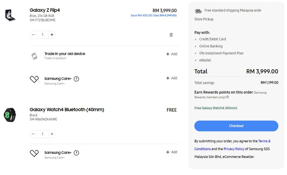Decrease the Galaxy Watch4 quantity
287x175 pixels.
pos(33,134)
